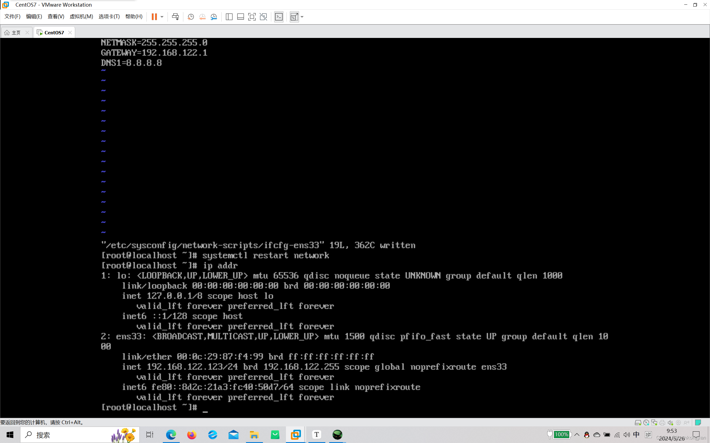Click the 100% battery indicator

click(x=562, y=434)
